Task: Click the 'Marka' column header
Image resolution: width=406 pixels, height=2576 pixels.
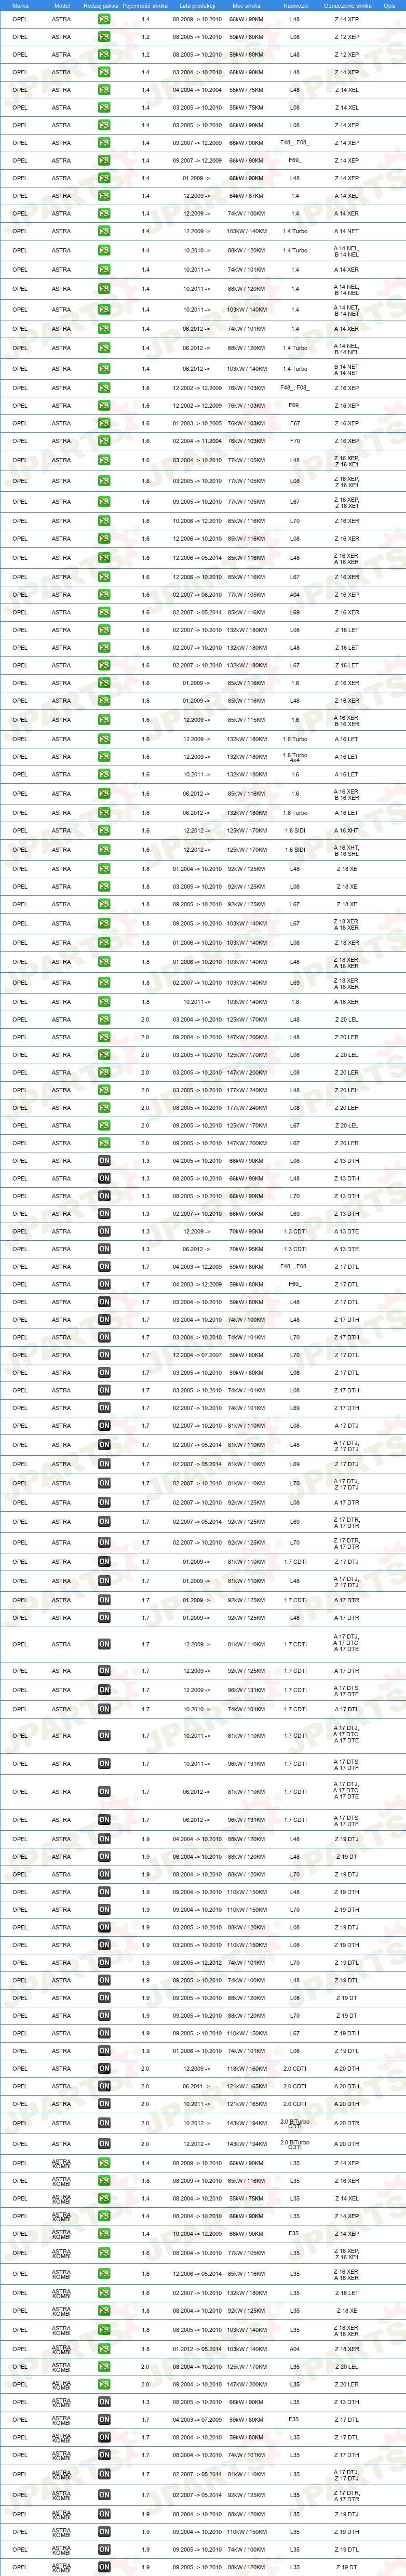Action: [20, 5]
